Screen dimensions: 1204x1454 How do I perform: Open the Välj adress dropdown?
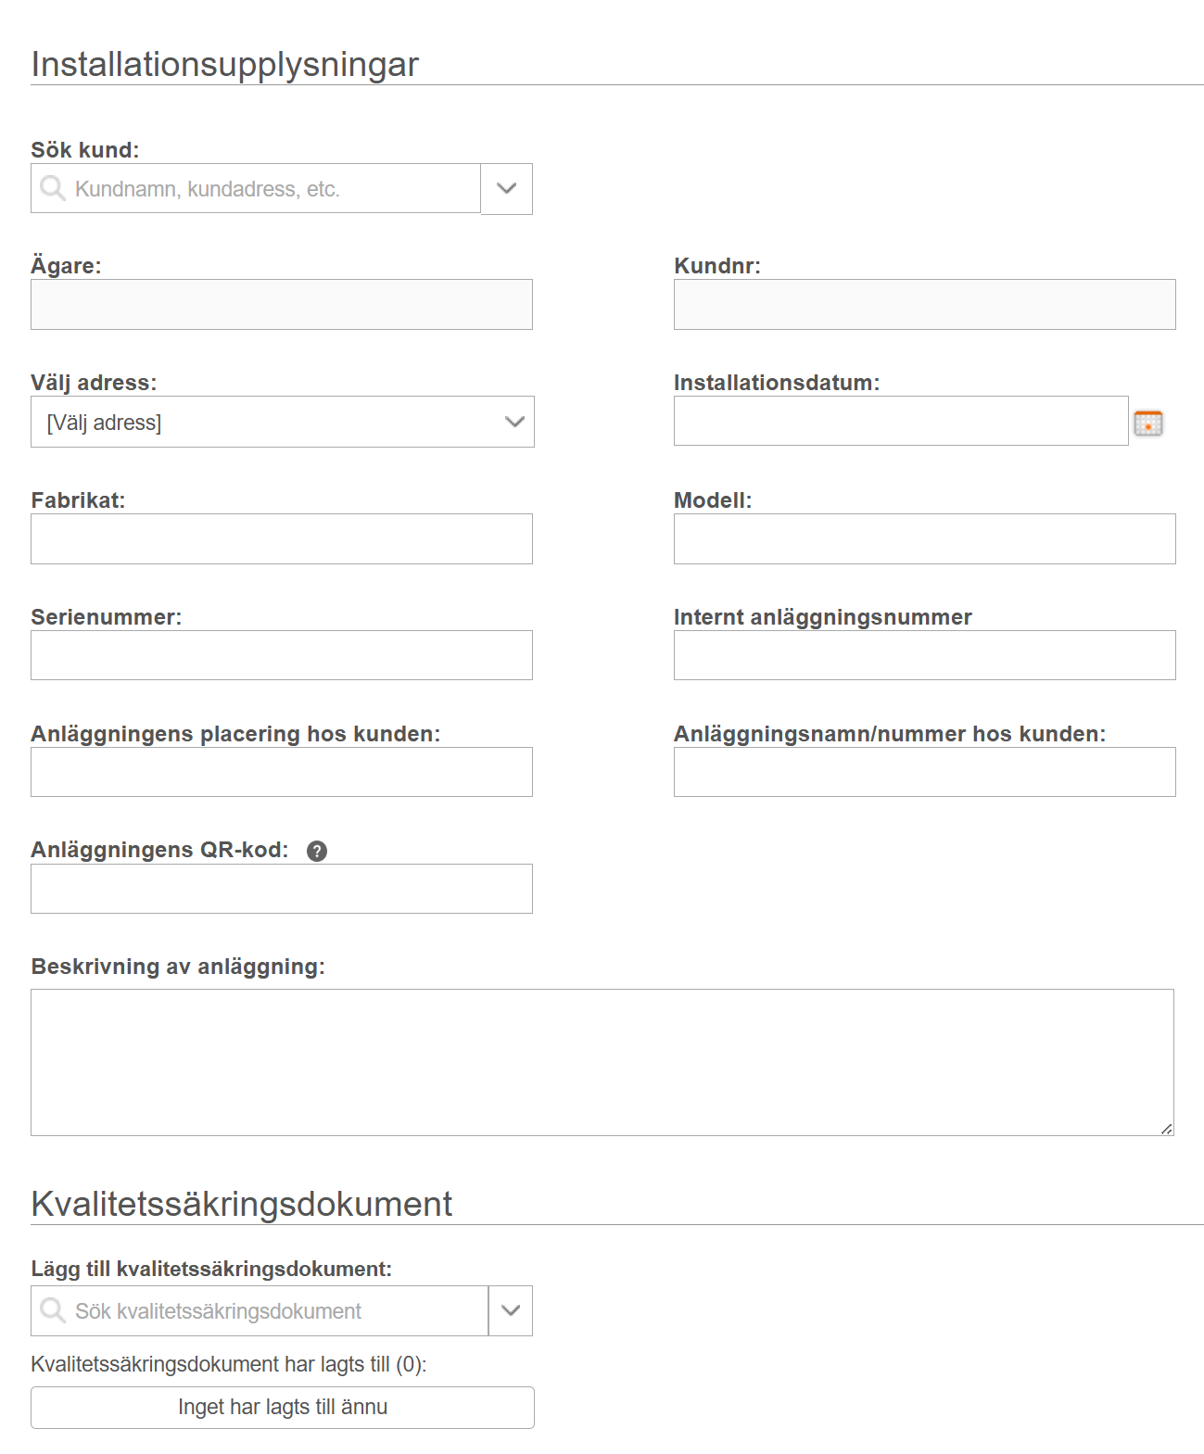[x=283, y=422]
